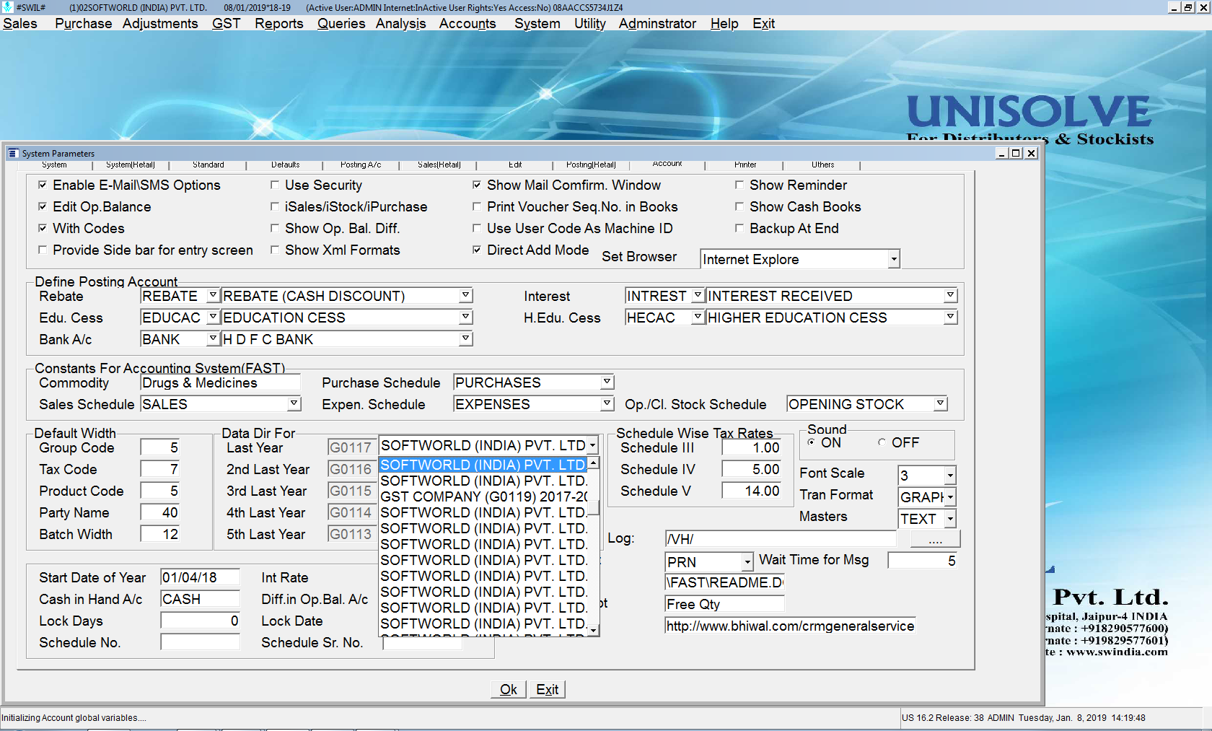This screenshot has height=731, width=1212.
Task: Open the Purchase menu
Action: 83,23
